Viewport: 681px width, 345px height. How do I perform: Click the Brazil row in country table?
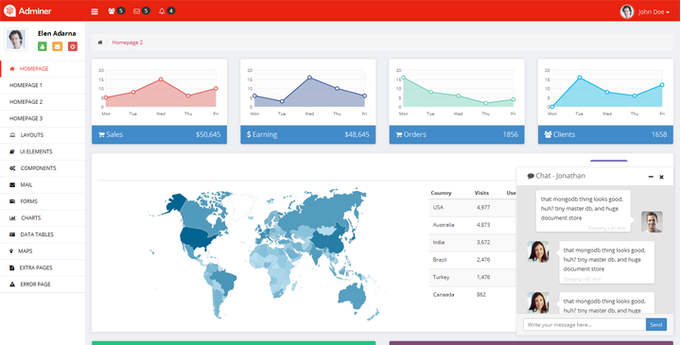tap(472, 260)
